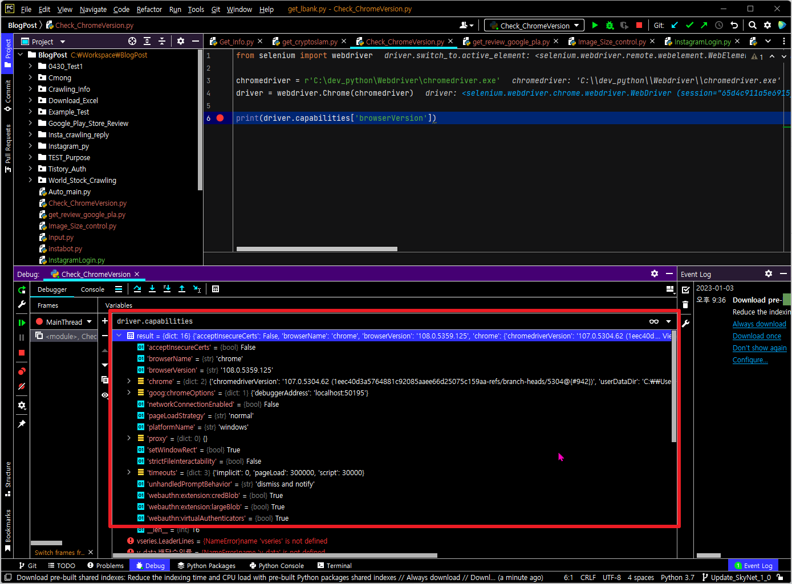The height and width of the screenshot is (584, 792).
Task: Click 'Always download' link in Event Log
Action: 759,324
